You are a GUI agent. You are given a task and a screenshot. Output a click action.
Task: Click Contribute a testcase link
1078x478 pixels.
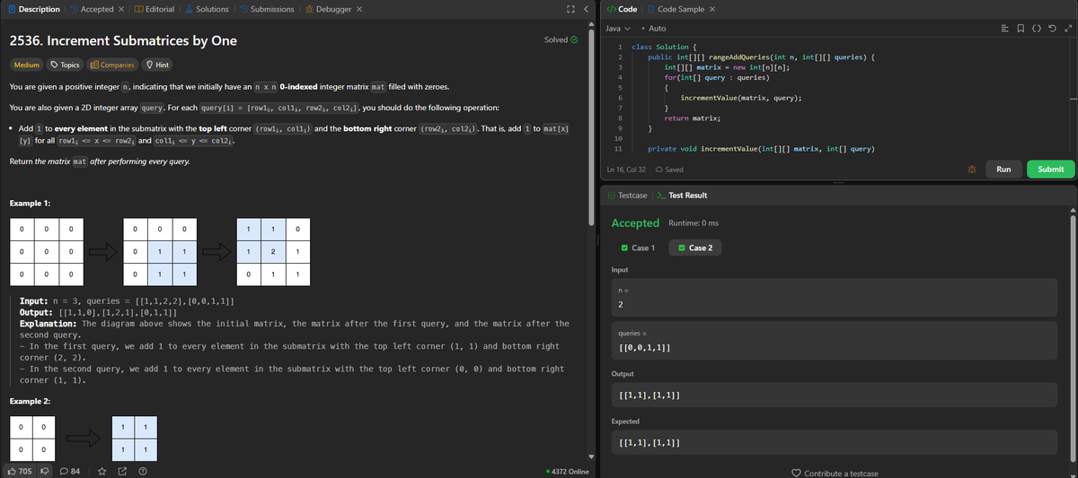tap(835, 473)
